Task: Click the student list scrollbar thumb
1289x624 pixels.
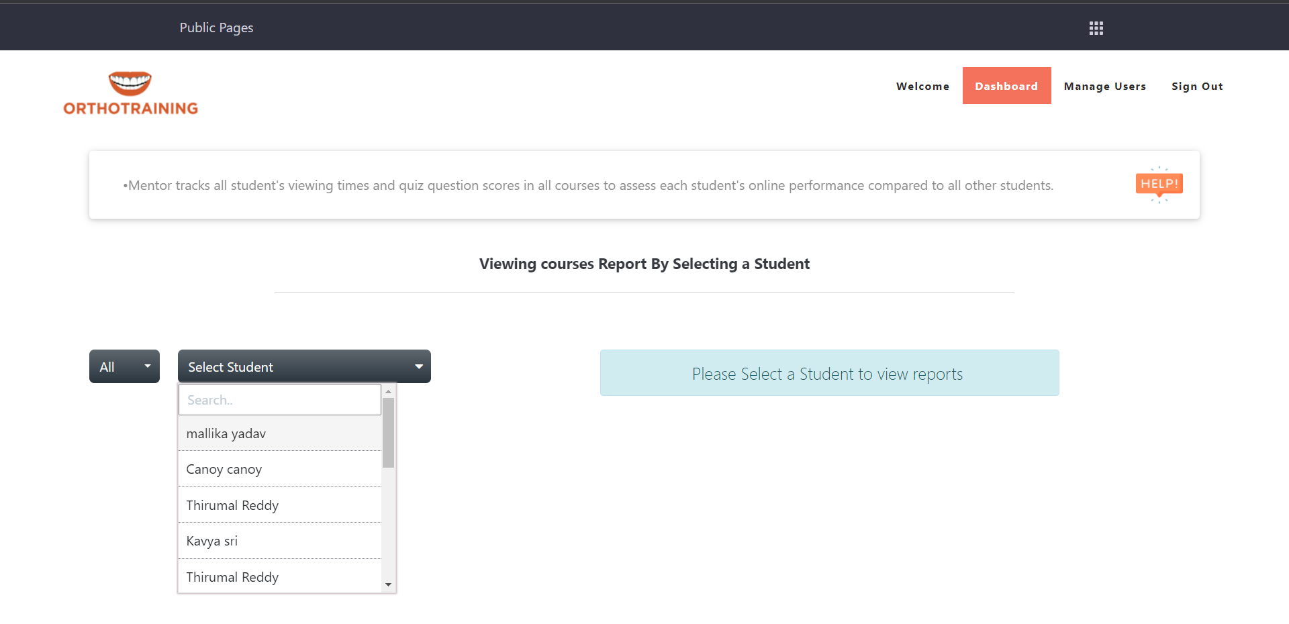Action: [388, 433]
